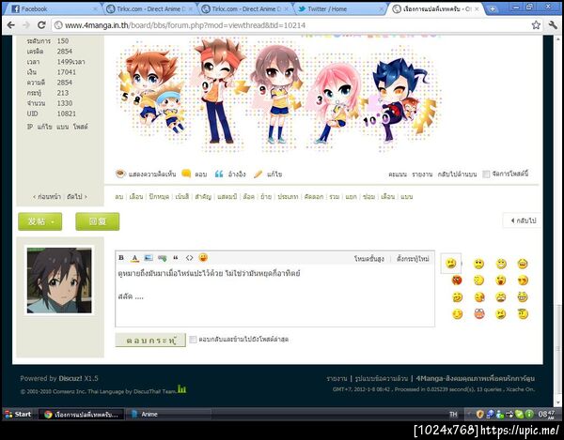Click the คัดลอก copy moderation link

click(x=314, y=197)
